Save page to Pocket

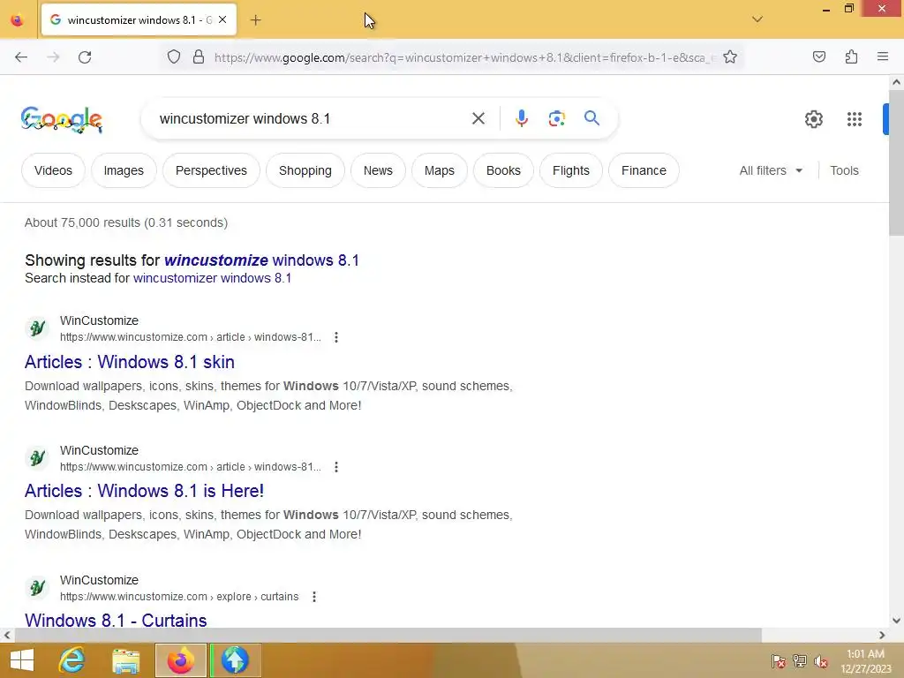tap(818, 56)
